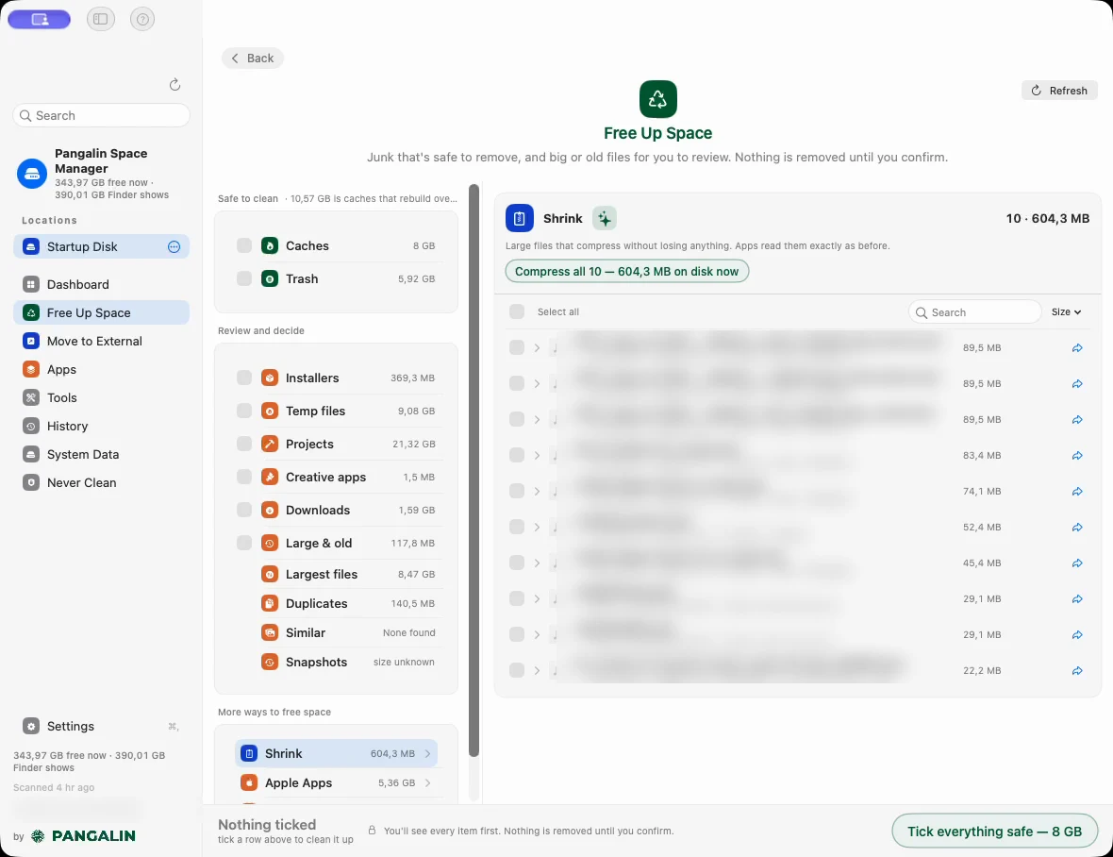Viewport: 1113px width, 857px height.
Task: Click the share arrow for the 52,4 MB file
Action: pos(1077,527)
